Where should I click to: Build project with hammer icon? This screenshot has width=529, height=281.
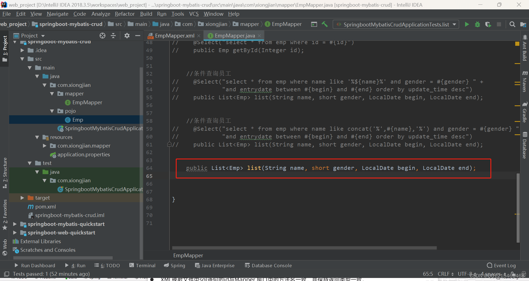[325, 24]
